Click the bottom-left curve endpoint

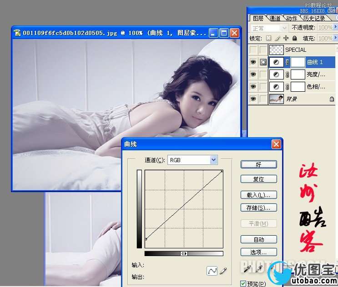[x=146, y=239]
